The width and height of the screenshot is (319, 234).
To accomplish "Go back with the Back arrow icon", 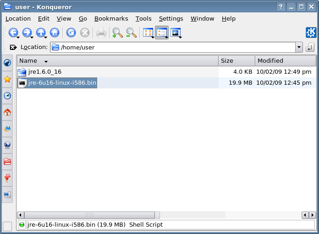I will pyautogui.click(x=13, y=33).
